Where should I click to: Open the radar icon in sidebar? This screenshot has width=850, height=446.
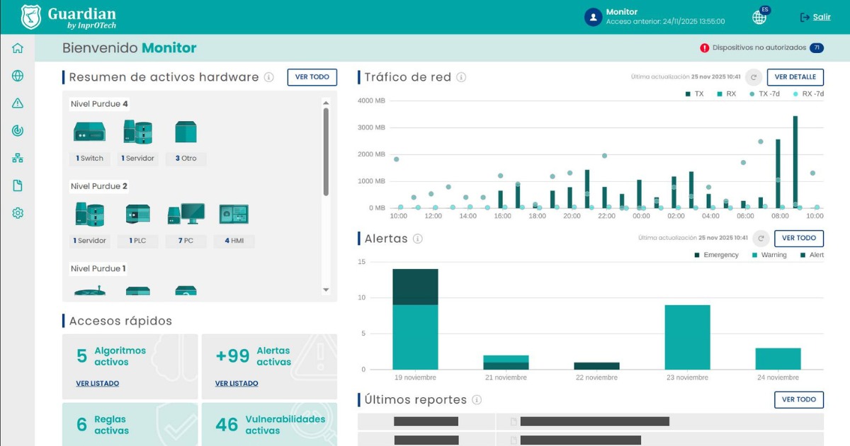tap(18, 130)
